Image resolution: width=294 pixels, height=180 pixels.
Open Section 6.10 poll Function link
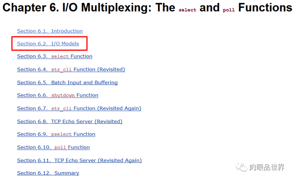(x=53, y=147)
